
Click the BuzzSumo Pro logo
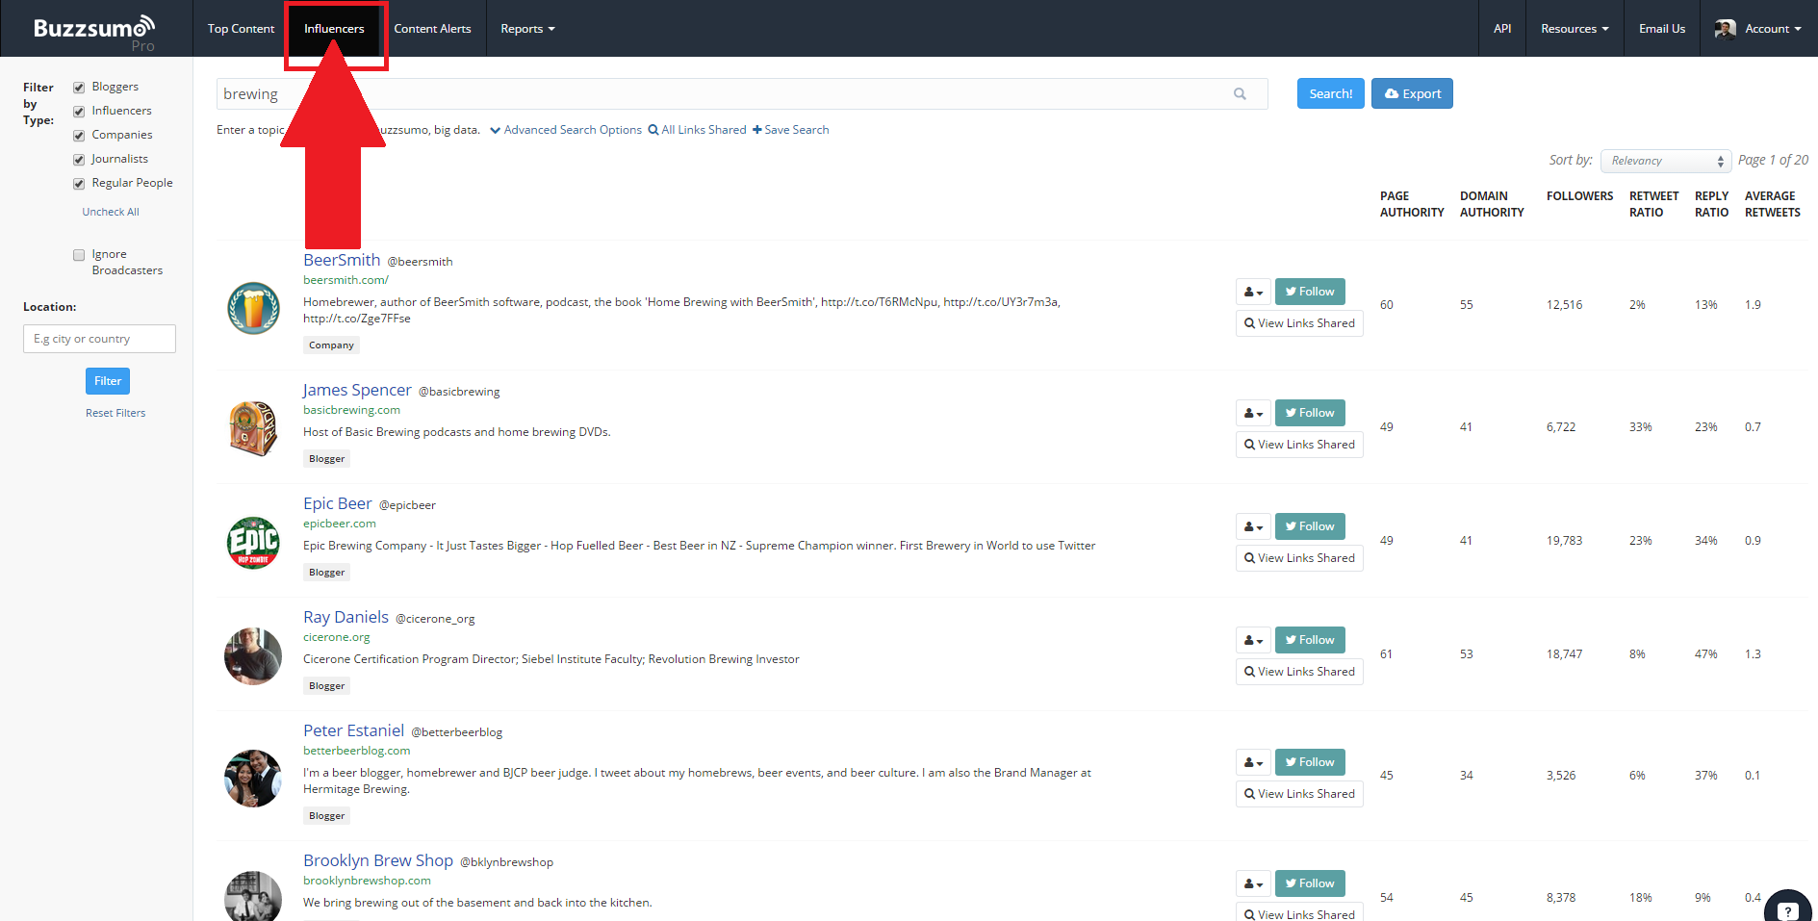tap(94, 32)
